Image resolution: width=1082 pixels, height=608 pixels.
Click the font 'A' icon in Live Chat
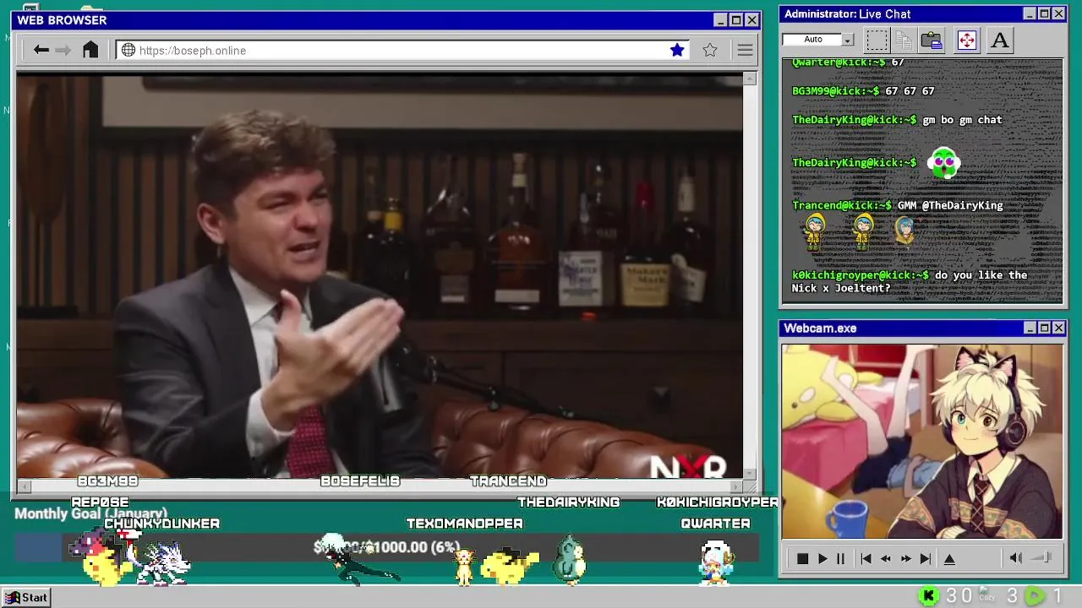point(1000,40)
